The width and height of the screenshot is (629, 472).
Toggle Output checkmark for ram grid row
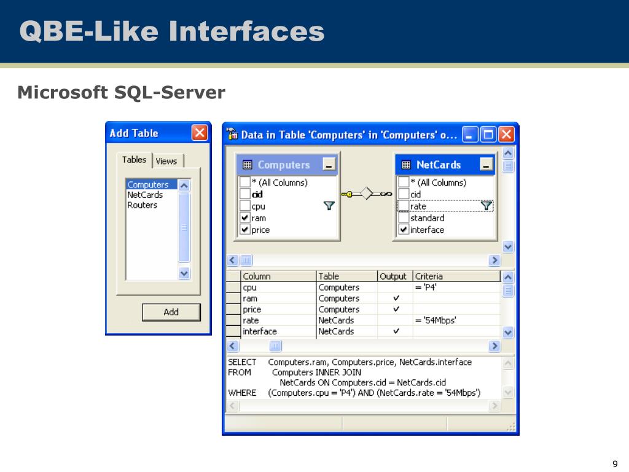tap(396, 298)
